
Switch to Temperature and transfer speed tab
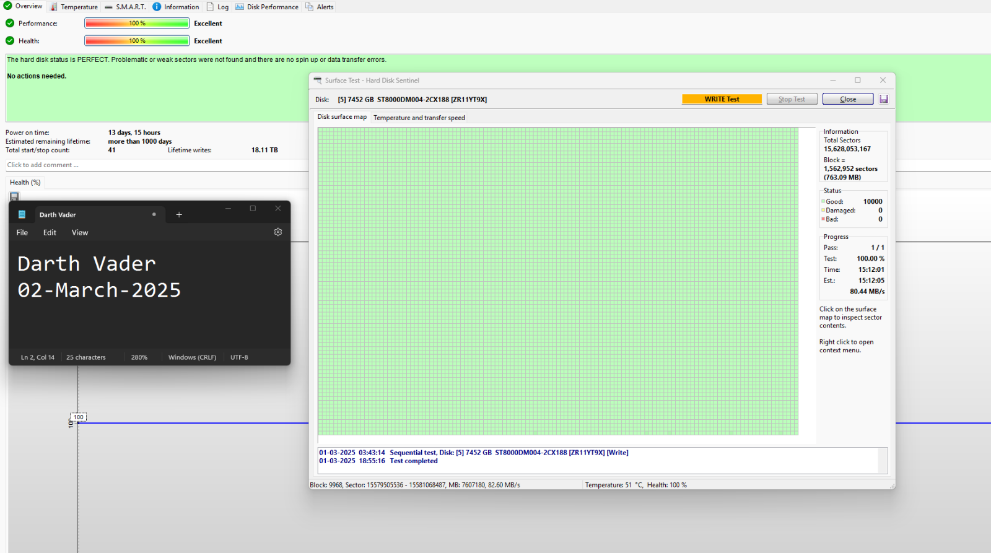tap(419, 118)
